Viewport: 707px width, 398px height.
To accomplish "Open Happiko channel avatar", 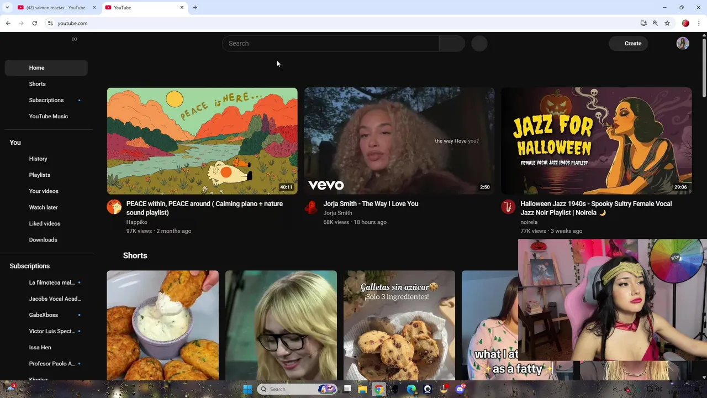I will click(x=114, y=207).
